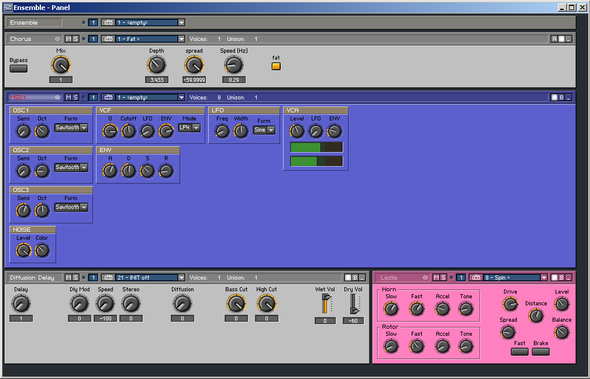Screen dimensions: 590x379
Task: Open the Lezlie '8 - Spin' snapshot dropdown
Action: point(544,277)
